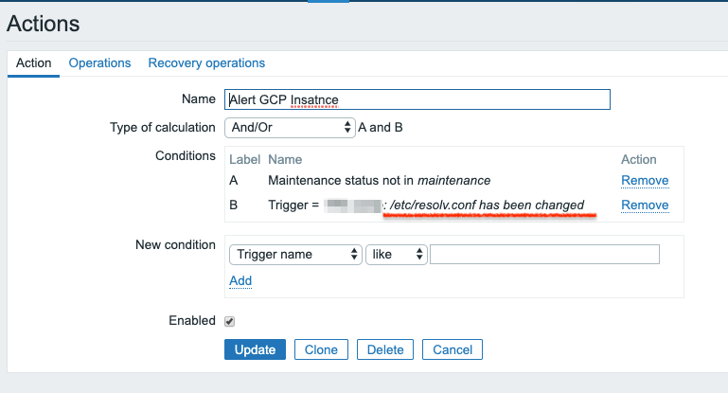The image size is (728, 393).
Task: Expand the Type of calculation dropdown
Action: click(289, 127)
